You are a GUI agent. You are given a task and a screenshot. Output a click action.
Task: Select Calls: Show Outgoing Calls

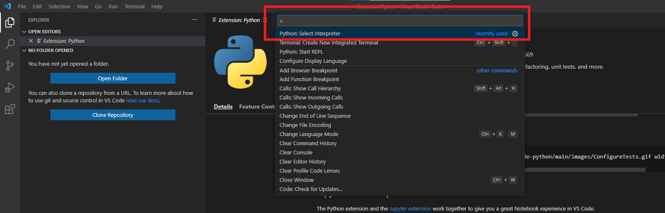pyautogui.click(x=400, y=106)
